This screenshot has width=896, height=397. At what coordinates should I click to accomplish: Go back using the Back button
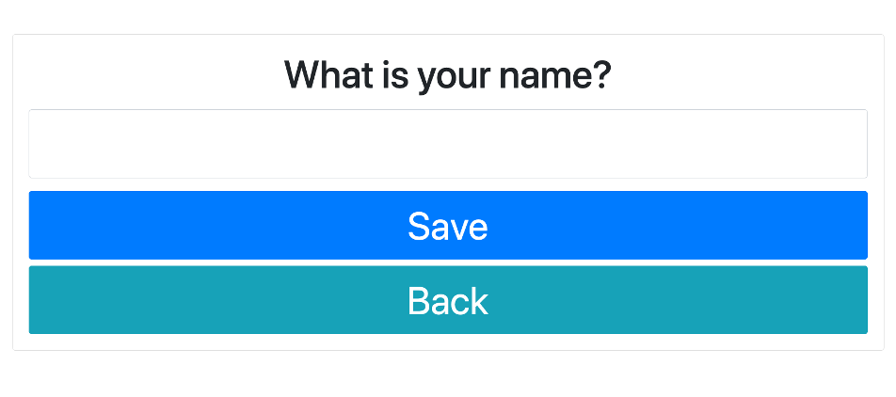[447, 300]
